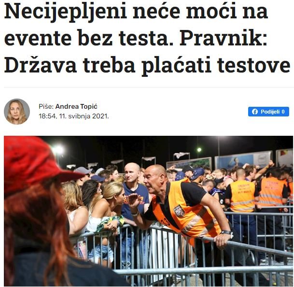Image resolution: width=294 pixels, height=287 pixels.
Task: Click the share count 0 on Facebook button
Action: point(283,112)
